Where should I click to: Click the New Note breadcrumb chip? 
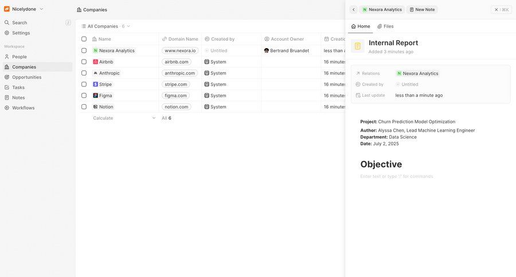422,10
